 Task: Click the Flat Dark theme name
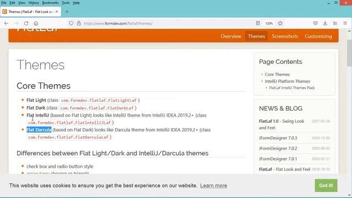tap(36, 108)
